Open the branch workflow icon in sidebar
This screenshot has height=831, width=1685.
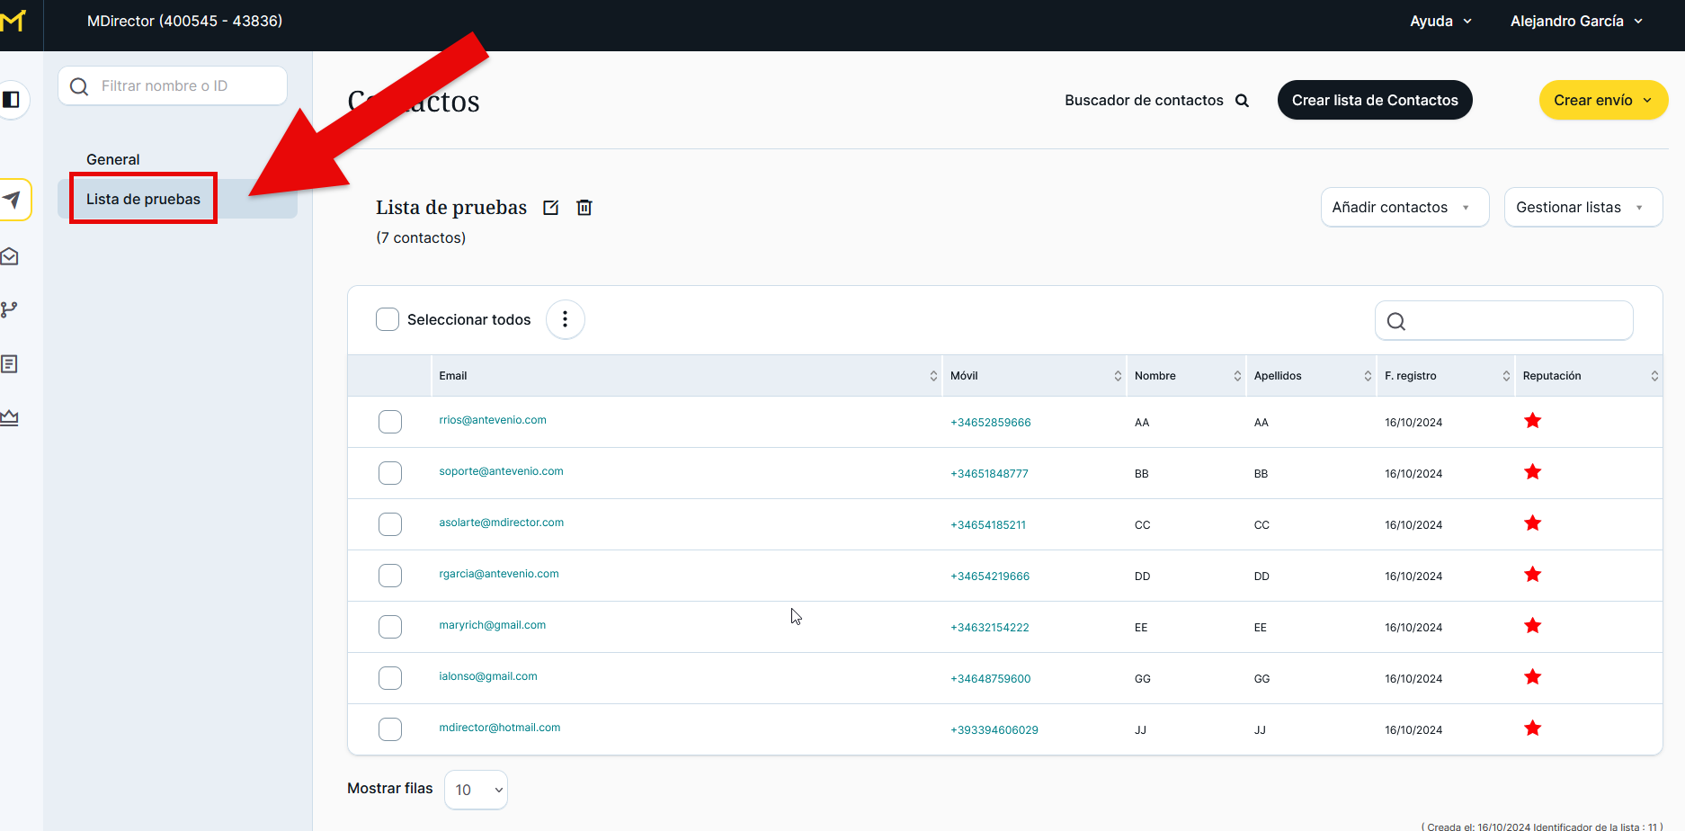(10, 309)
